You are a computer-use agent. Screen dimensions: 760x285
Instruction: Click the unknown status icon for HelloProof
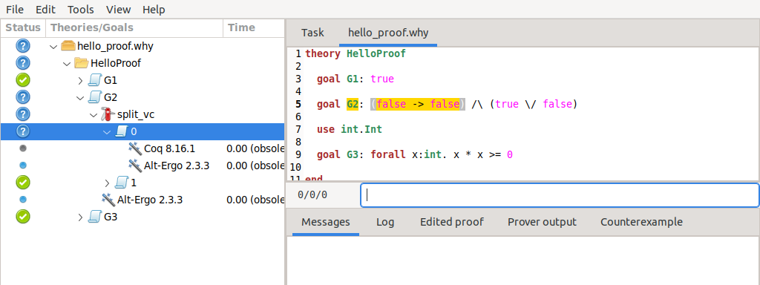pyautogui.click(x=23, y=63)
